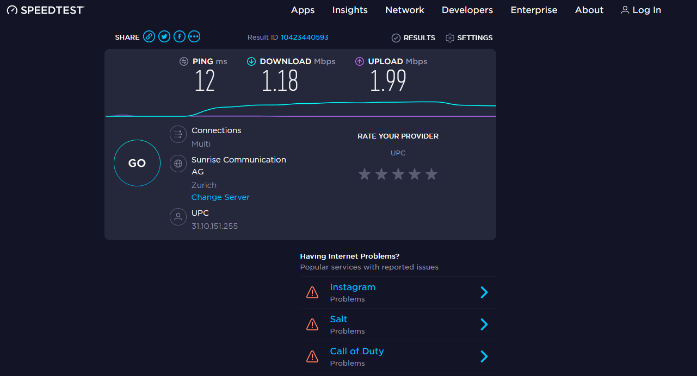Viewport: 697px width, 376px height.
Task: Open more share options ellipsis icon
Action: click(x=194, y=37)
